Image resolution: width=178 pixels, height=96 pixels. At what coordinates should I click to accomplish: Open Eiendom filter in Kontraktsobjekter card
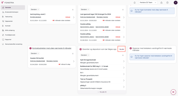click(35, 53)
